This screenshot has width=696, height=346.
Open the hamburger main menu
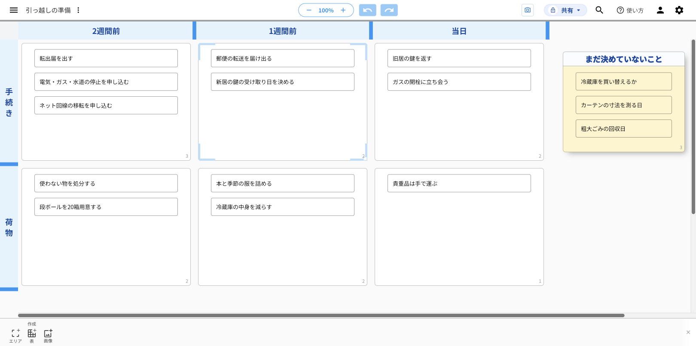coord(14,10)
